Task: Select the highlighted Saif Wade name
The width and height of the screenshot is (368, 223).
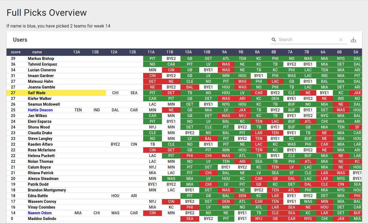Action: [37, 93]
